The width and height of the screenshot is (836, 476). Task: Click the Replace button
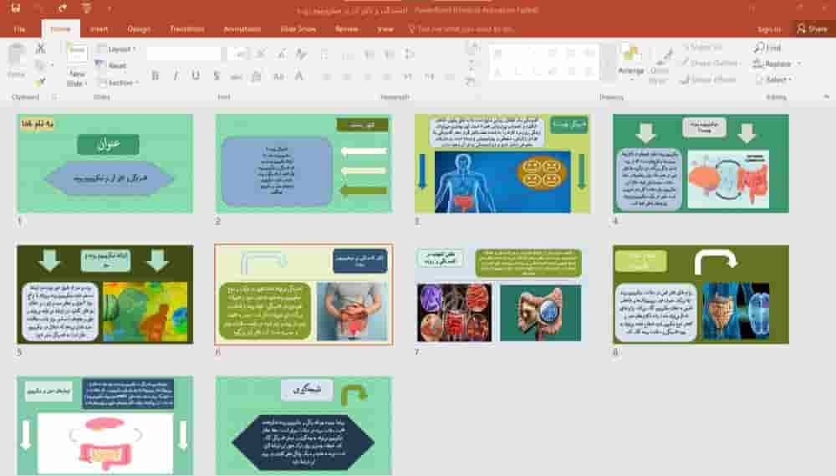point(773,64)
